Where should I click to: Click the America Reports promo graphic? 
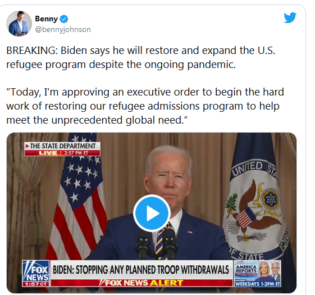pyautogui.click(x=258, y=271)
